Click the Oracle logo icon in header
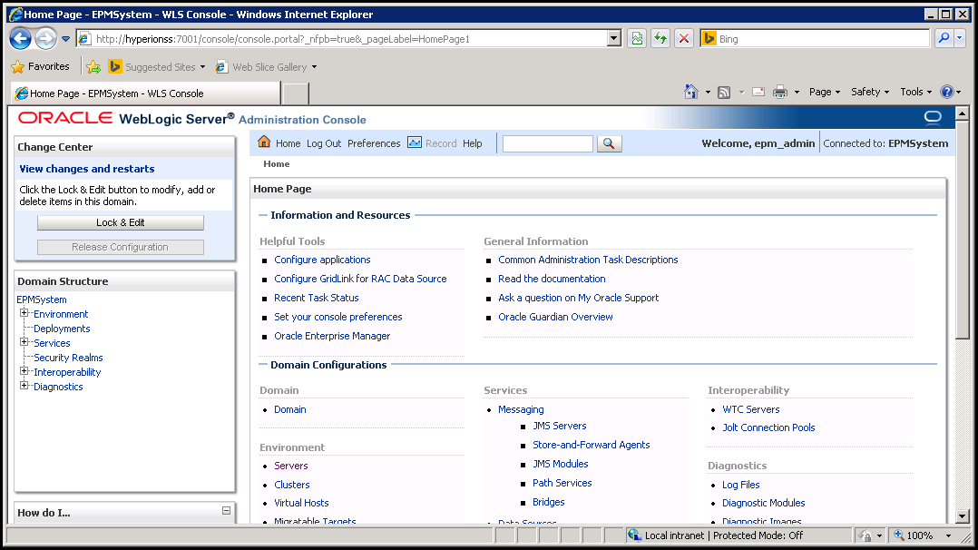This screenshot has height=550, width=978. tap(933, 117)
